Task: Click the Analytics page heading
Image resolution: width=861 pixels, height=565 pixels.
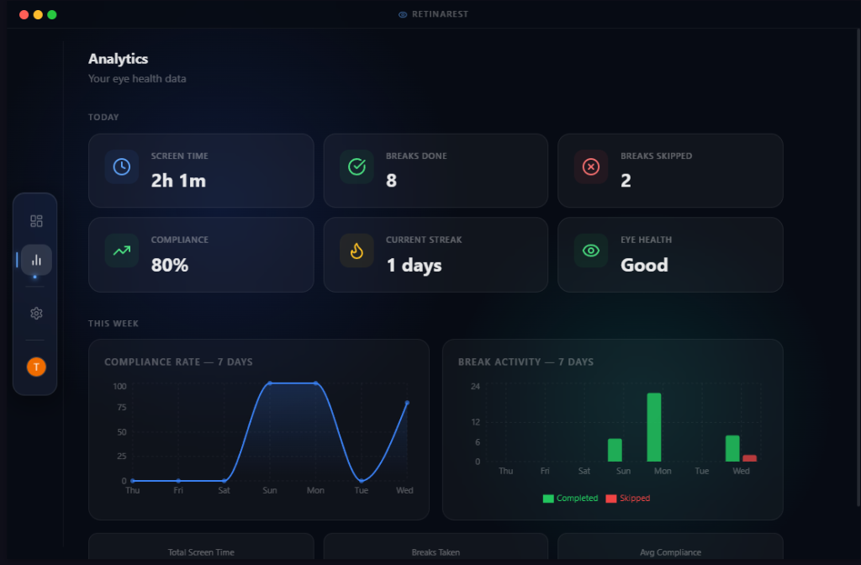Action: pos(118,59)
